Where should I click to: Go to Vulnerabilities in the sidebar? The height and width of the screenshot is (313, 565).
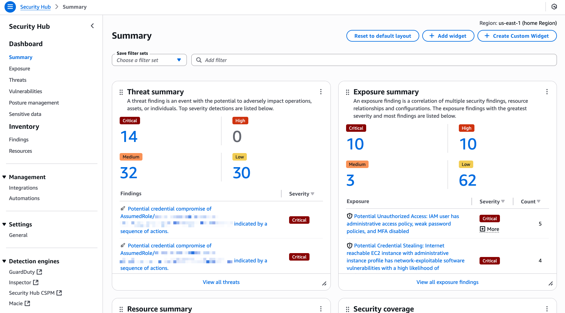pyautogui.click(x=25, y=91)
